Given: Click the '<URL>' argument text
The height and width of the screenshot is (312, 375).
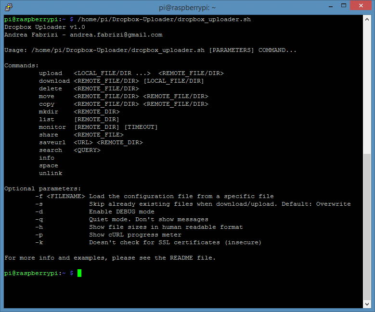Looking at the screenshot, I should 83,142.
